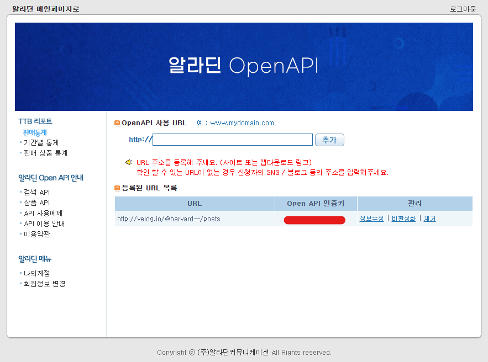This screenshot has height=362, width=488.
Task: Click the 관리 column header
Action: click(x=415, y=204)
